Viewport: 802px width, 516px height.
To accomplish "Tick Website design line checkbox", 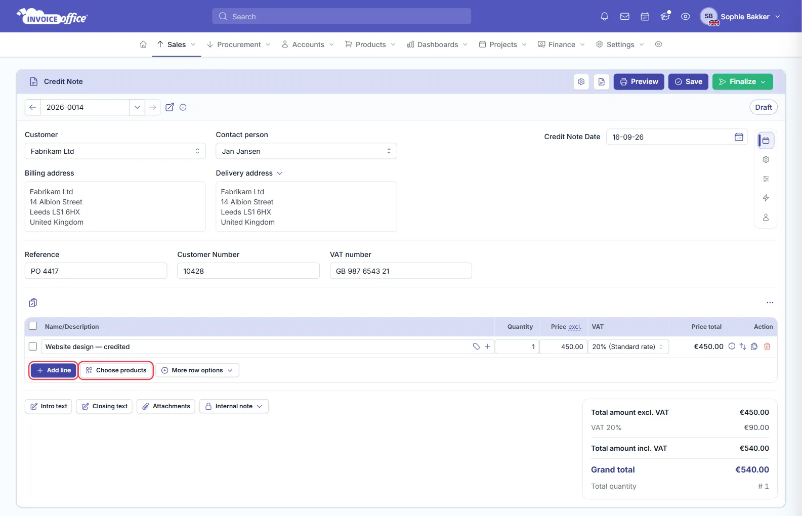I will 33,347.
